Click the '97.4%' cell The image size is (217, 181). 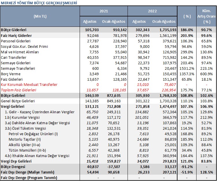pos(207,63)
